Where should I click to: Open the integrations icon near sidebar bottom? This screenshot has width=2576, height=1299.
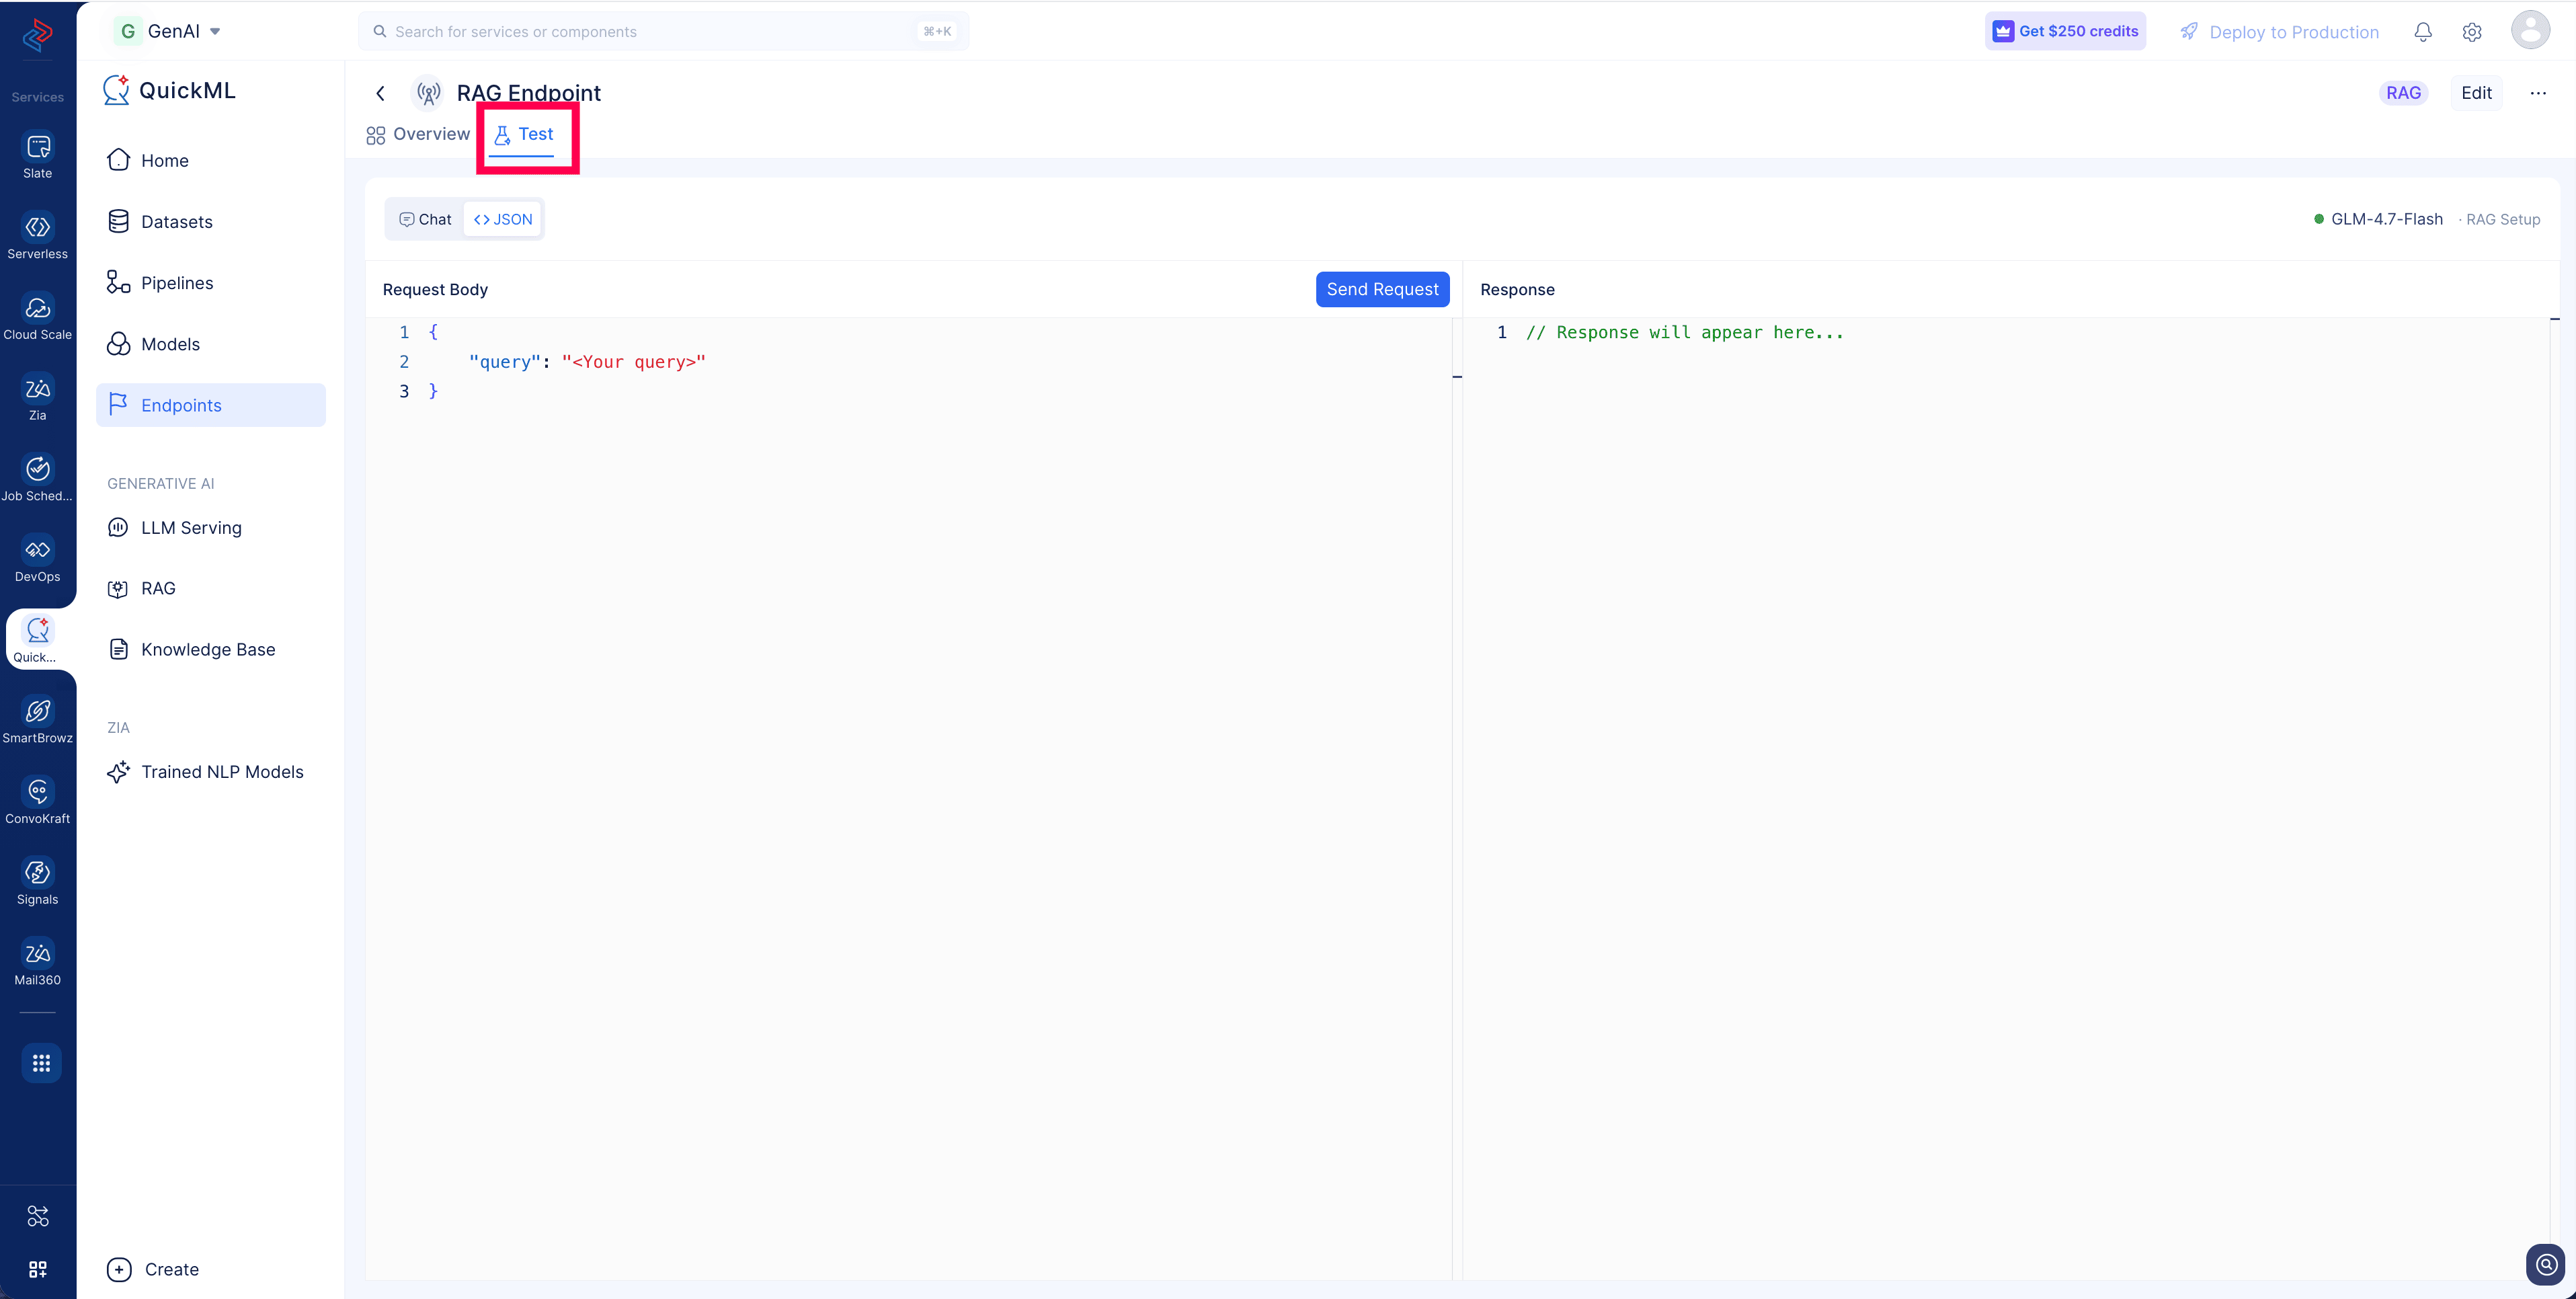(38, 1216)
